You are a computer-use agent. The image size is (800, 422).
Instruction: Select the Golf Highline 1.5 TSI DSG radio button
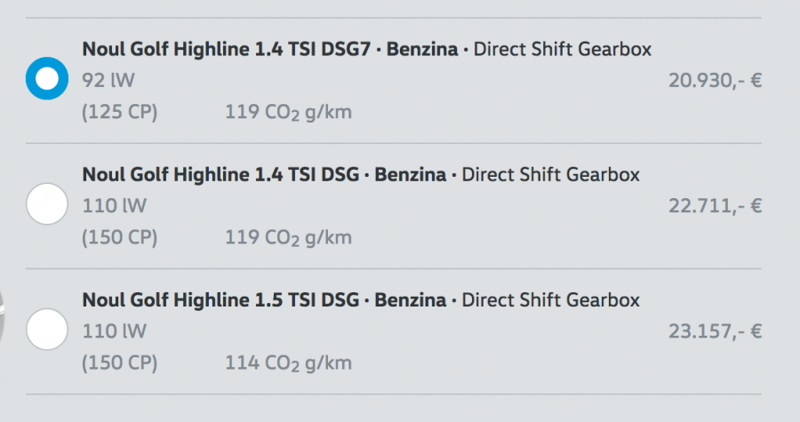click(x=47, y=330)
